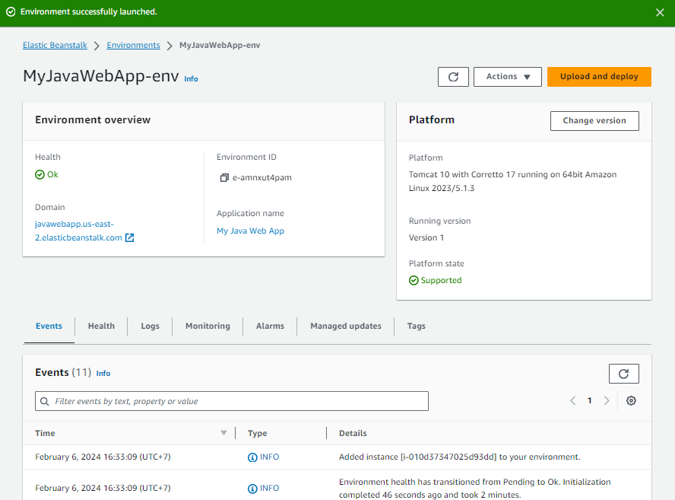Sort events by Time column arrow
This screenshot has width=675, height=500.
tap(223, 433)
